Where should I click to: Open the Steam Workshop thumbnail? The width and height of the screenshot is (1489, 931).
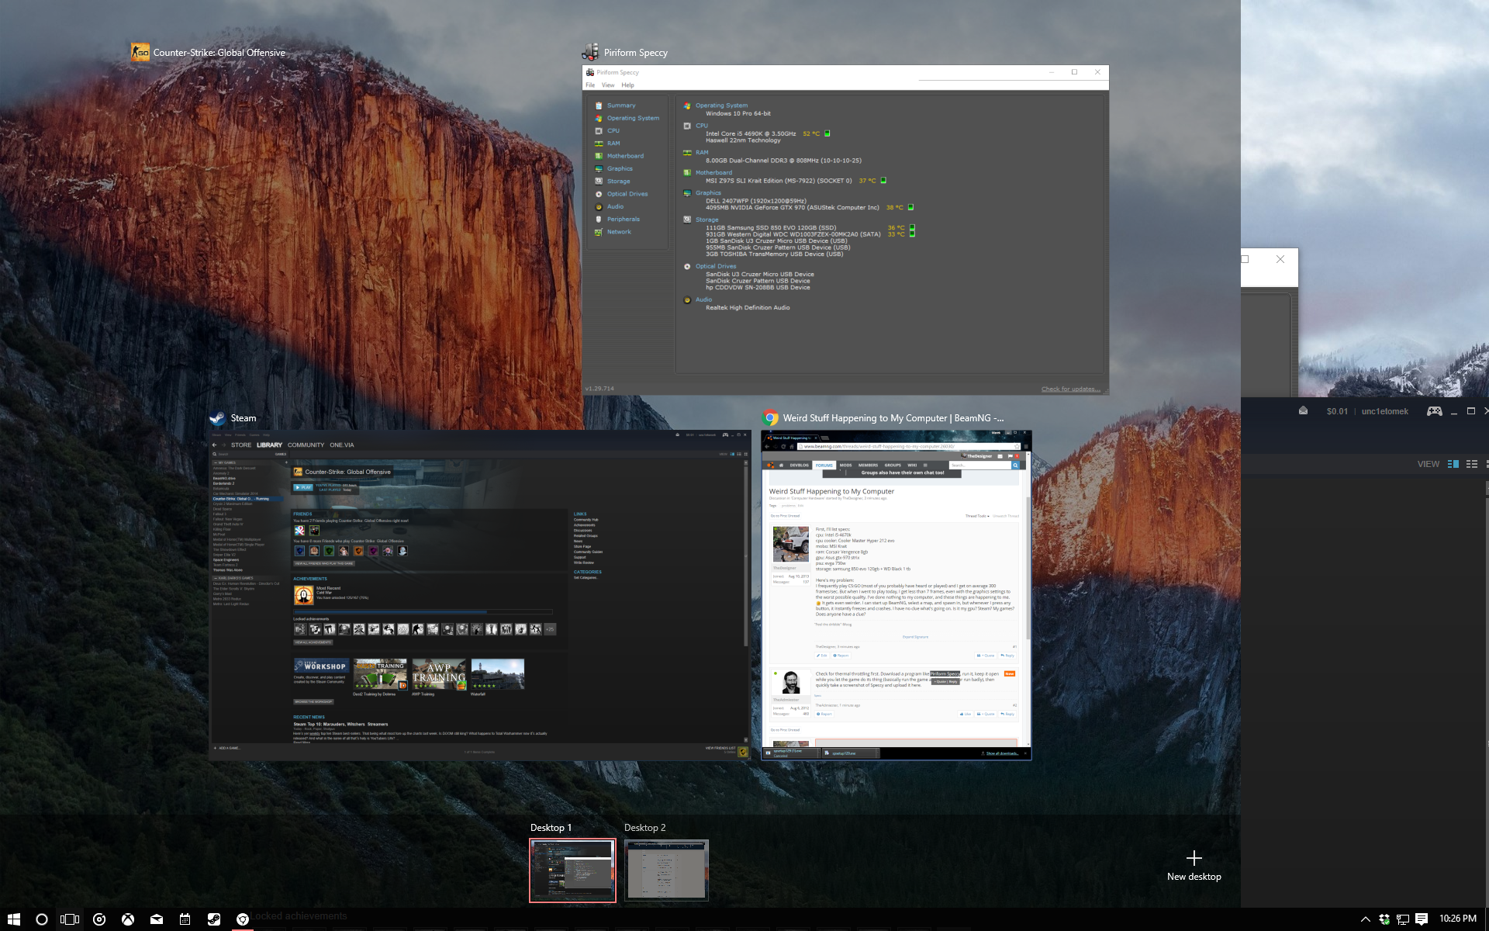point(320,666)
